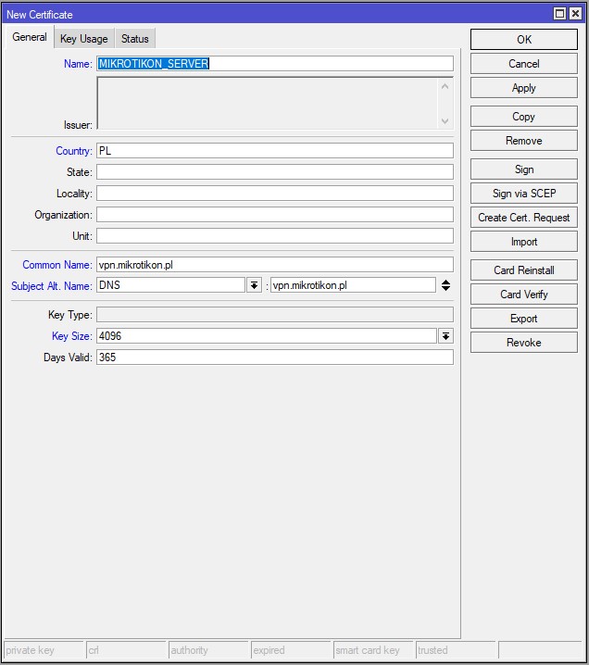Click the Common Name field
The height and width of the screenshot is (665, 589).
[275, 265]
